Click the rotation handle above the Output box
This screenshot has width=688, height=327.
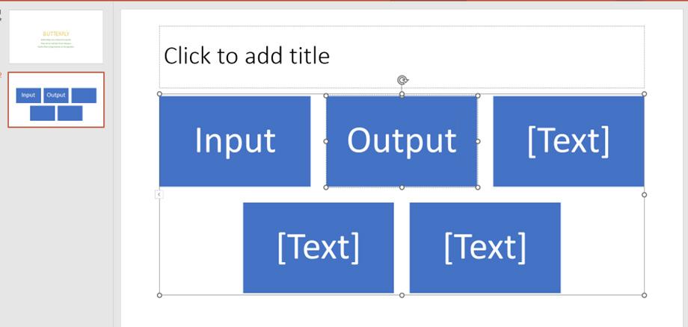[x=402, y=80]
